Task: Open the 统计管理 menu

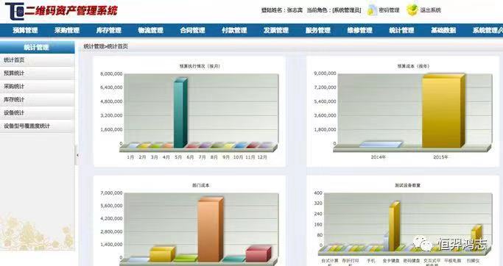Action: click(401, 30)
